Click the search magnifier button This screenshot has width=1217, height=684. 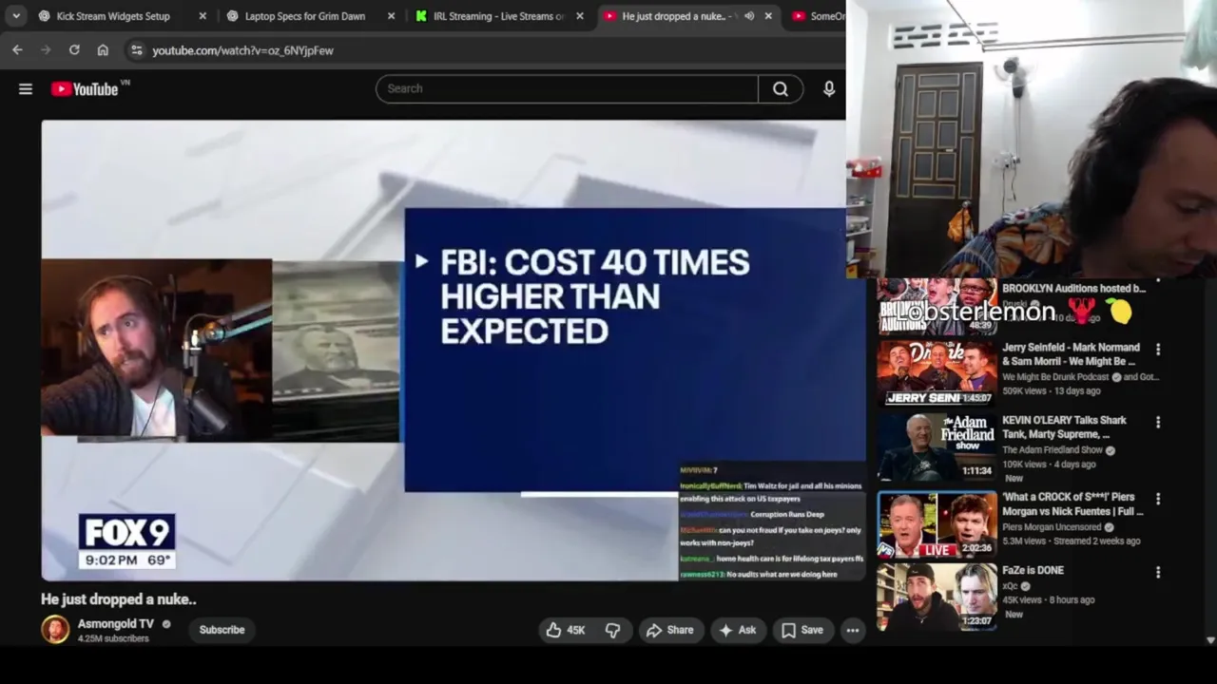781,88
